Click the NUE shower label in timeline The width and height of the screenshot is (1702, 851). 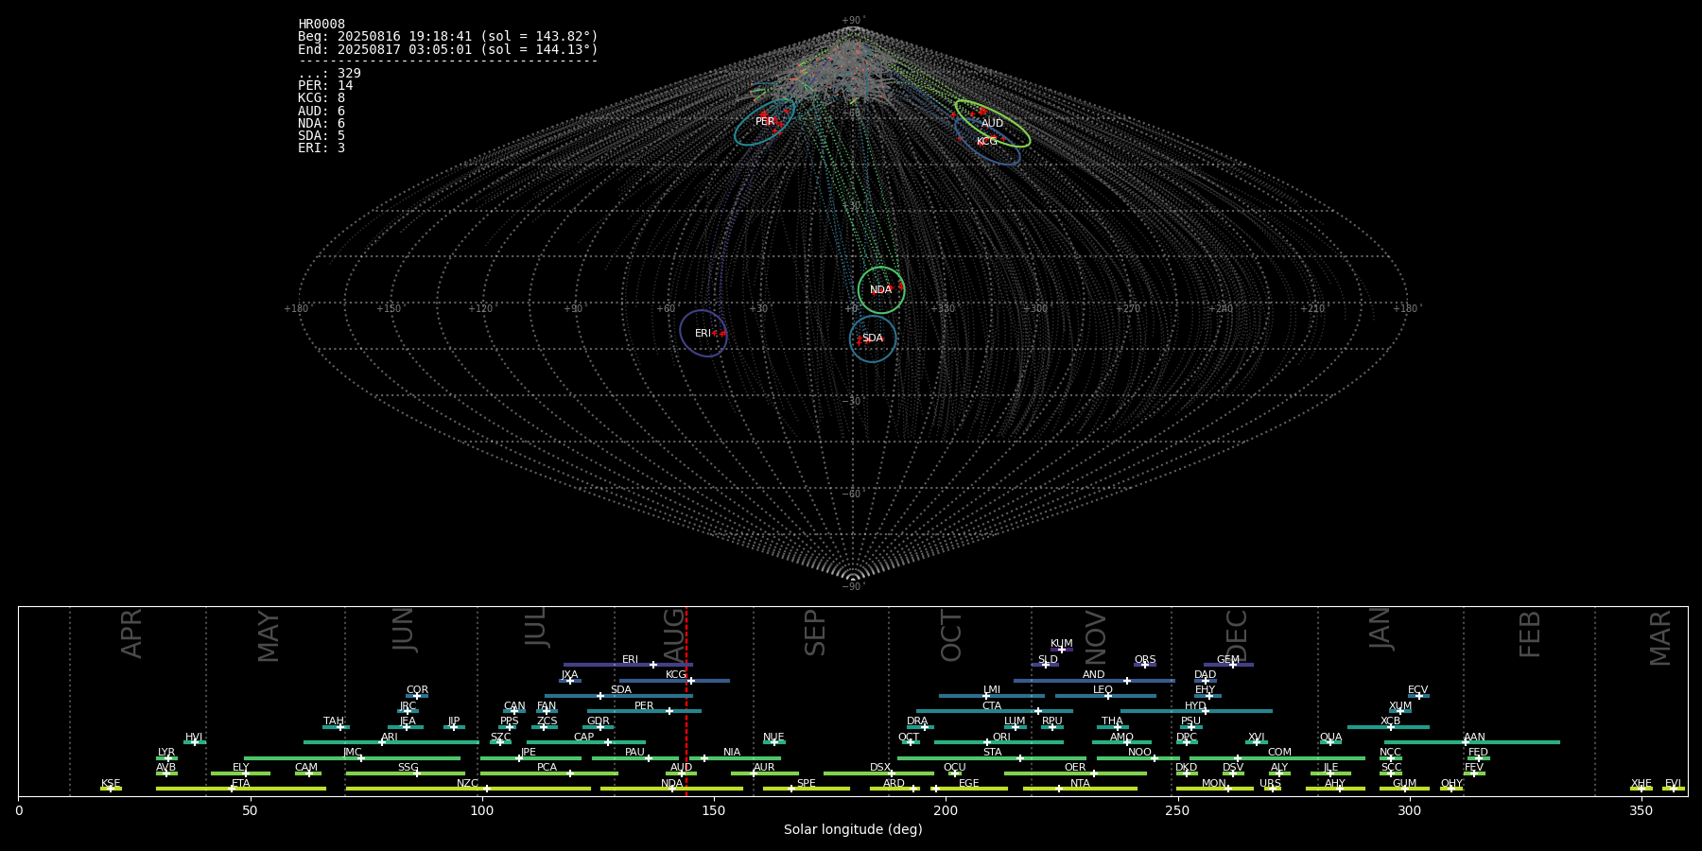pyautogui.click(x=773, y=738)
